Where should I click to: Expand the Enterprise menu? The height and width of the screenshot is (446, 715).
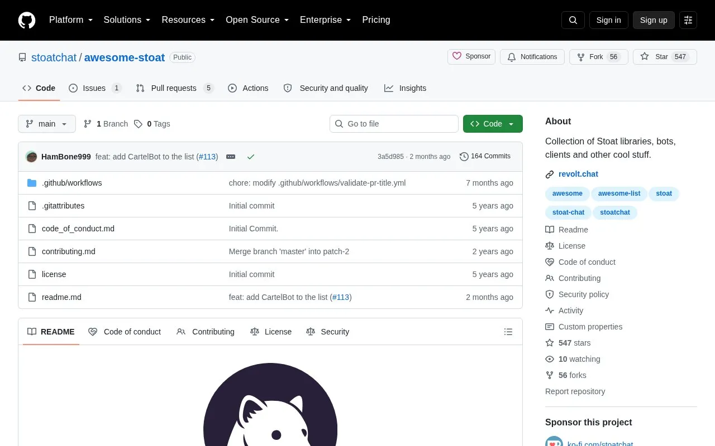pyautogui.click(x=326, y=20)
